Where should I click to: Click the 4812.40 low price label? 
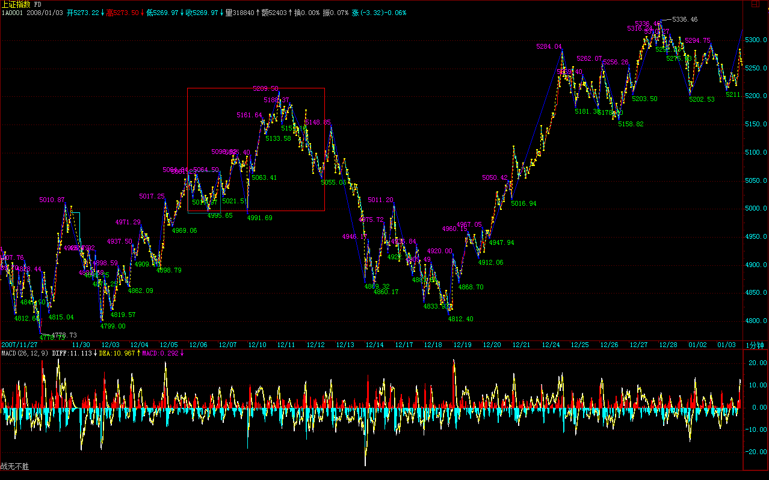460,319
